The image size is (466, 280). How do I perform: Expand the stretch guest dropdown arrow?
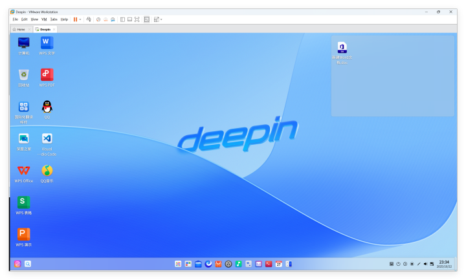pos(161,19)
